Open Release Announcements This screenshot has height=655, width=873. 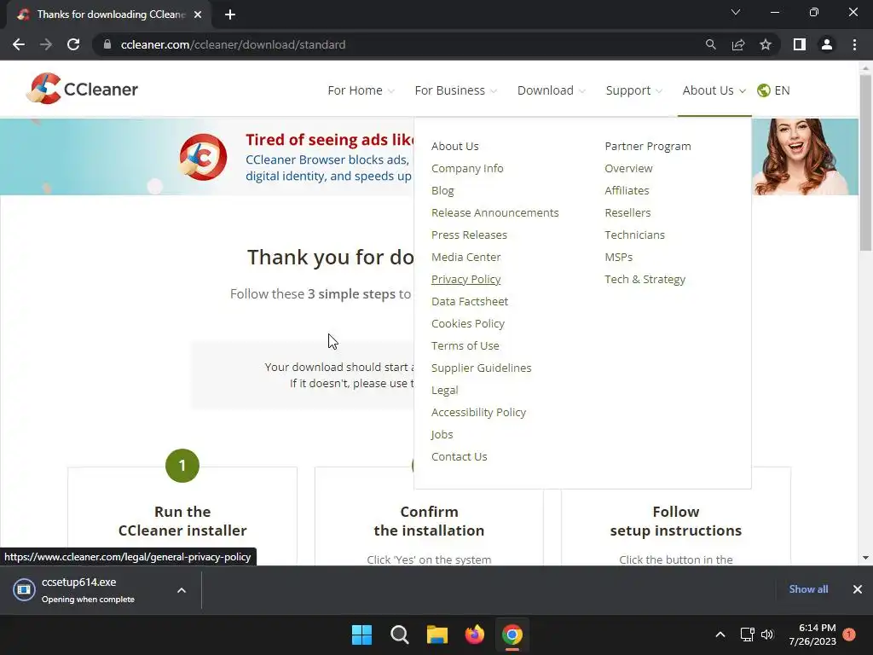tap(495, 212)
